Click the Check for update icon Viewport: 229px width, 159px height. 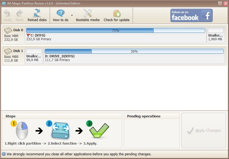pos(117,13)
